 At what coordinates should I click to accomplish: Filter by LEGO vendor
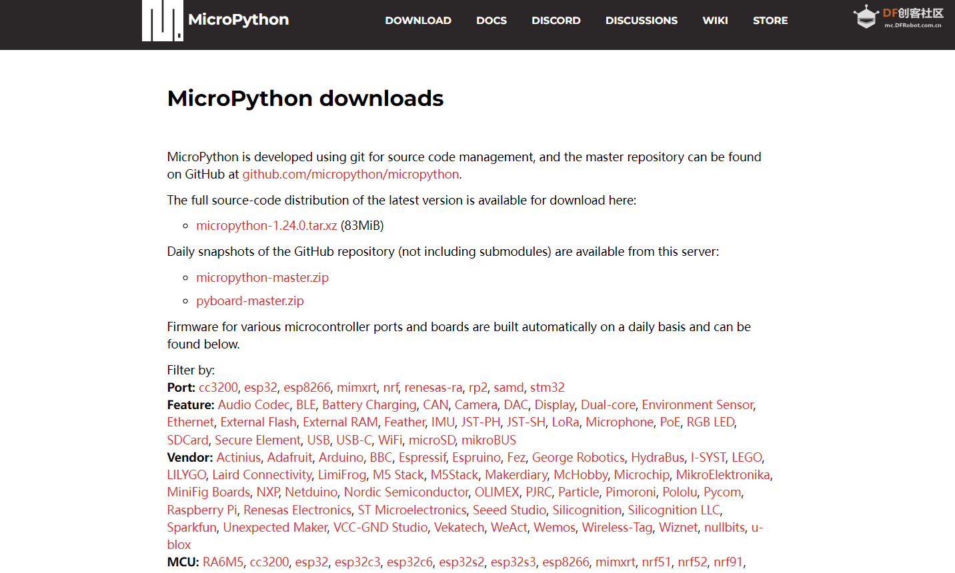747,458
